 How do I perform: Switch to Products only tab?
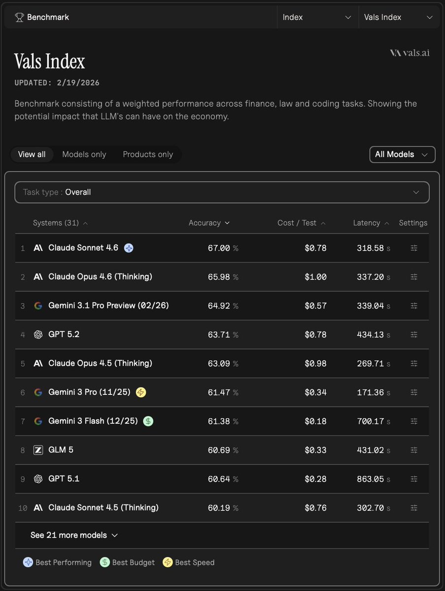click(148, 155)
